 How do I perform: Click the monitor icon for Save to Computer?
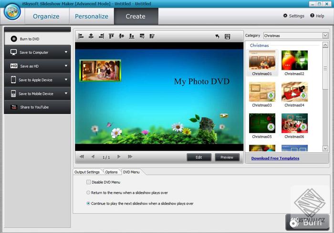13,52
